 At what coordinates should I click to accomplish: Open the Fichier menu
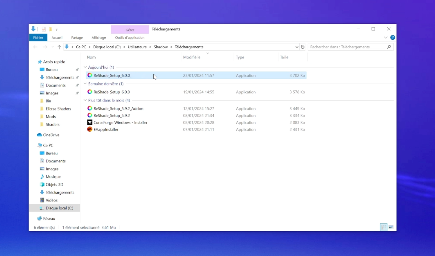(x=38, y=38)
